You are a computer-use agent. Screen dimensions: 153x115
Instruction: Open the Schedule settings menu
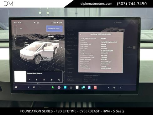[x=71, y=68]
